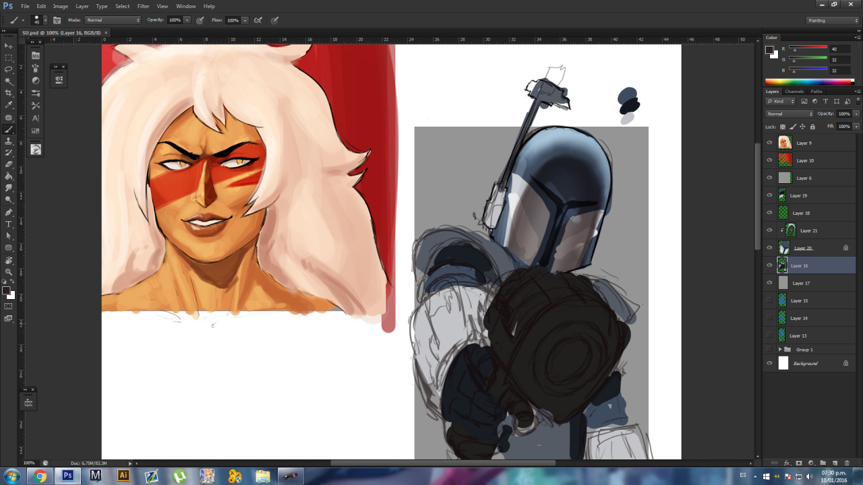Create new group folder icon

[x=823, y=463]
